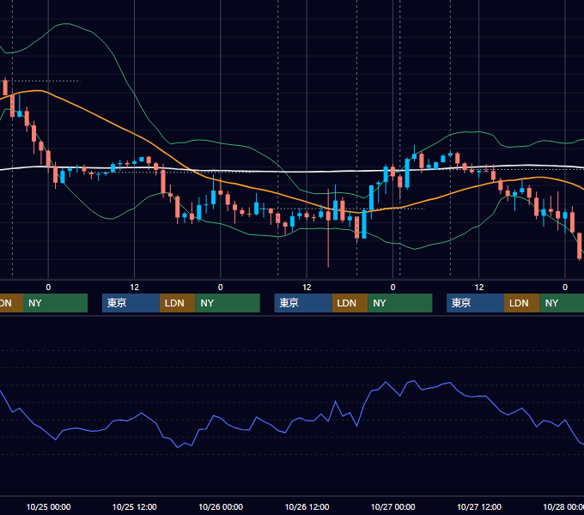The height and width of the screenshot is (515, 584).
Task: Click the 10/27 00:00 date label
Action: point(393,506)
